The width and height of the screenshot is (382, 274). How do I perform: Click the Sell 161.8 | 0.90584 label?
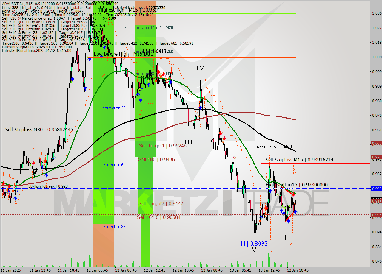pos(159,217)
